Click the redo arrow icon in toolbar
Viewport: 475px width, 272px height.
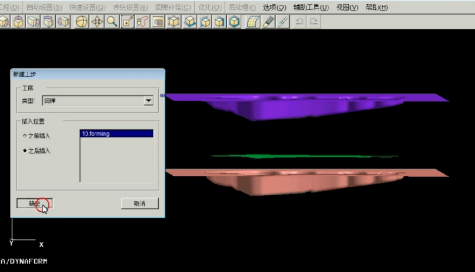(x=313, y=22)
